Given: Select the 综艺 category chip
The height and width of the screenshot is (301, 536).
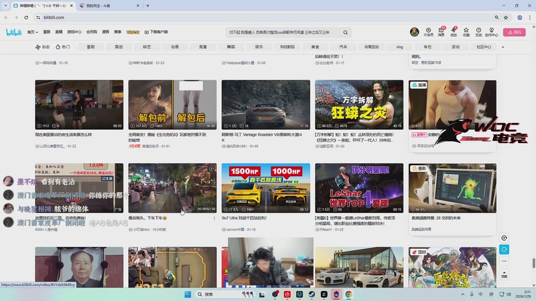Looking at the screenshot, I should click(x=147, y=47).
